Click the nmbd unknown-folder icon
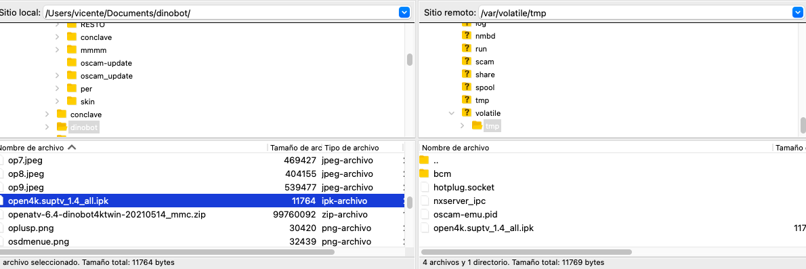 point(467,35)
